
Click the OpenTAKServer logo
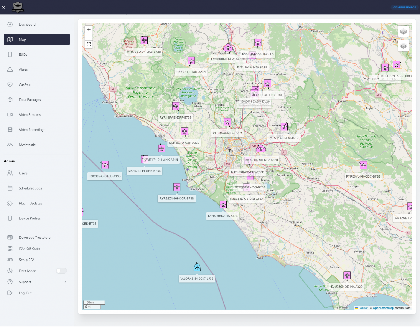pyautogui.click(x=18, y=7)
